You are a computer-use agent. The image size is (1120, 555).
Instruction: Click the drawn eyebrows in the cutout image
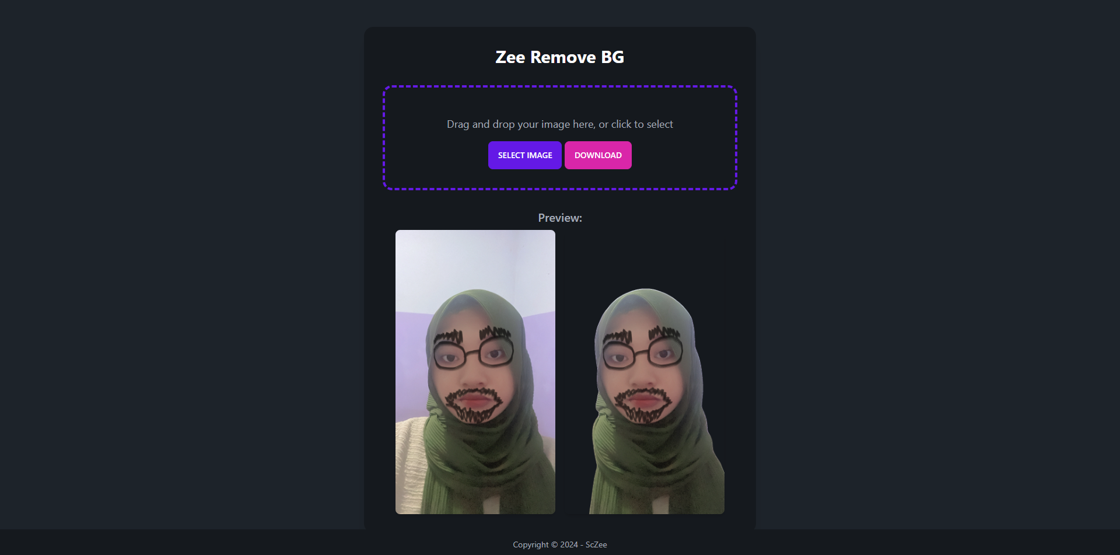click(642, 336)
